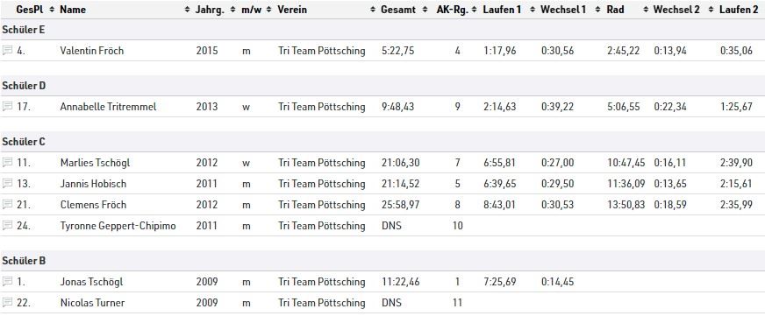Sort by Rad column header
The width and height of the screenshot is (765, 323).
coord(615,10)
